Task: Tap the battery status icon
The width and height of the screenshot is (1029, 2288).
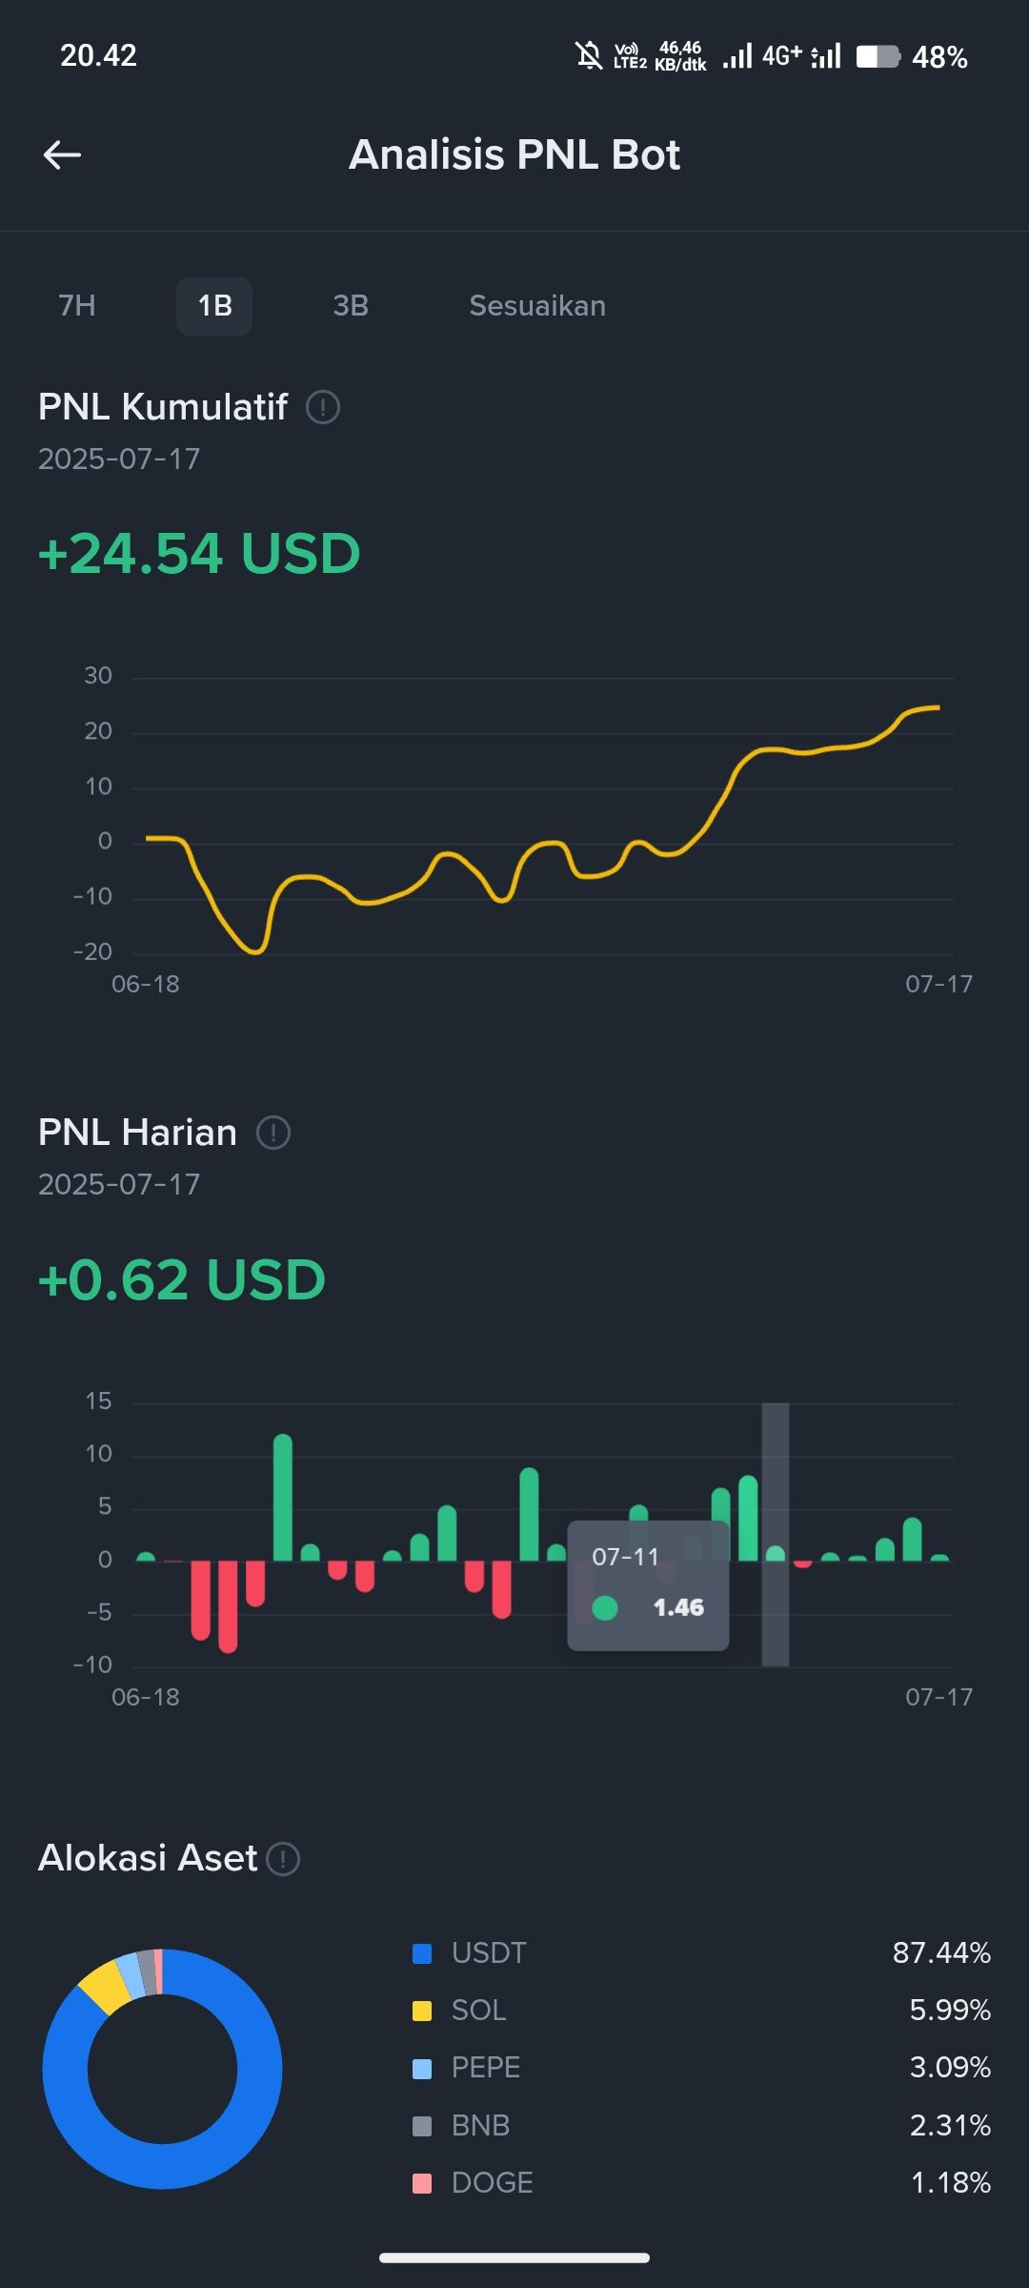Action: (x=878, y=56)
